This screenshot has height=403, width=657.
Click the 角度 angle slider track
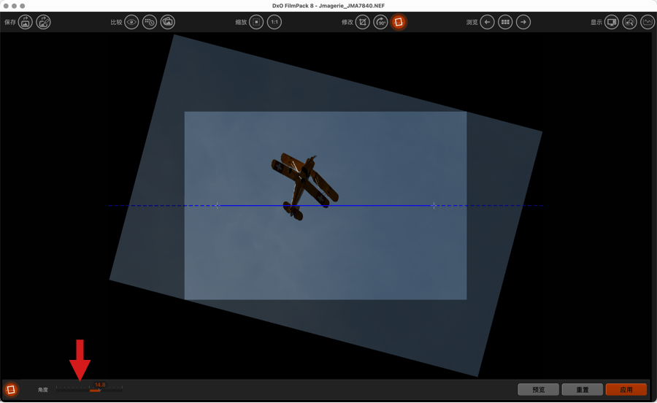point(89,390)
